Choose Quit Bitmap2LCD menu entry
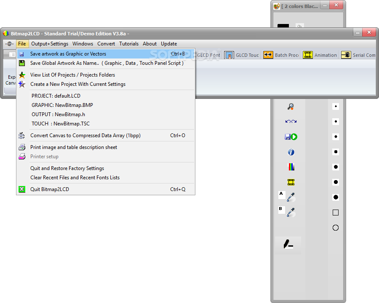This screenshot has height=303, width=379. [106, 189]
